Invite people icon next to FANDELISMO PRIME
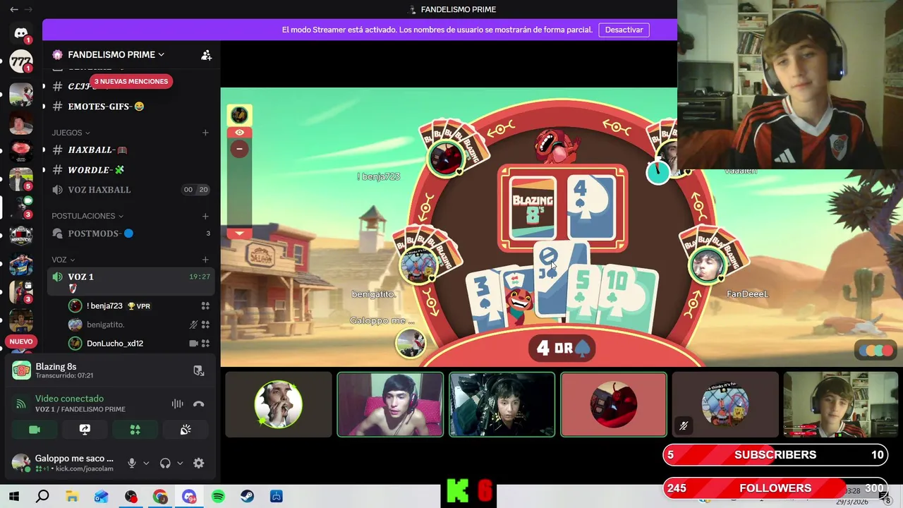The width and height of the screenshot is (903, 508). coord(206,55)
